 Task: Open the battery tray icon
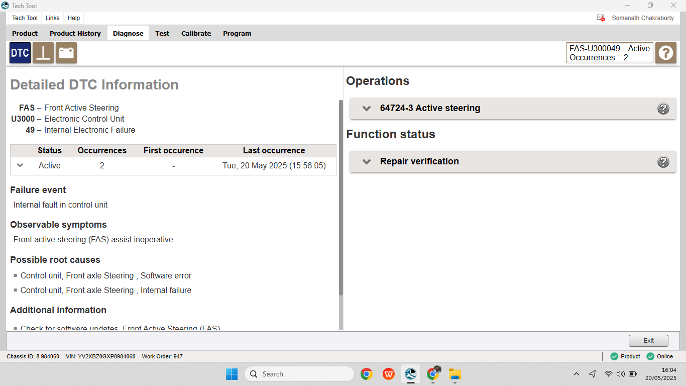633,374
